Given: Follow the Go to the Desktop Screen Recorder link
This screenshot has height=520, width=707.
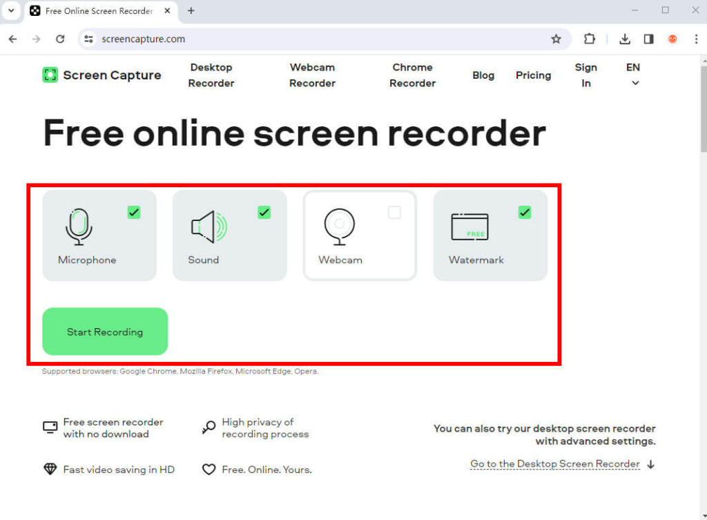Looking at the screenshot, I should (554, 463).
